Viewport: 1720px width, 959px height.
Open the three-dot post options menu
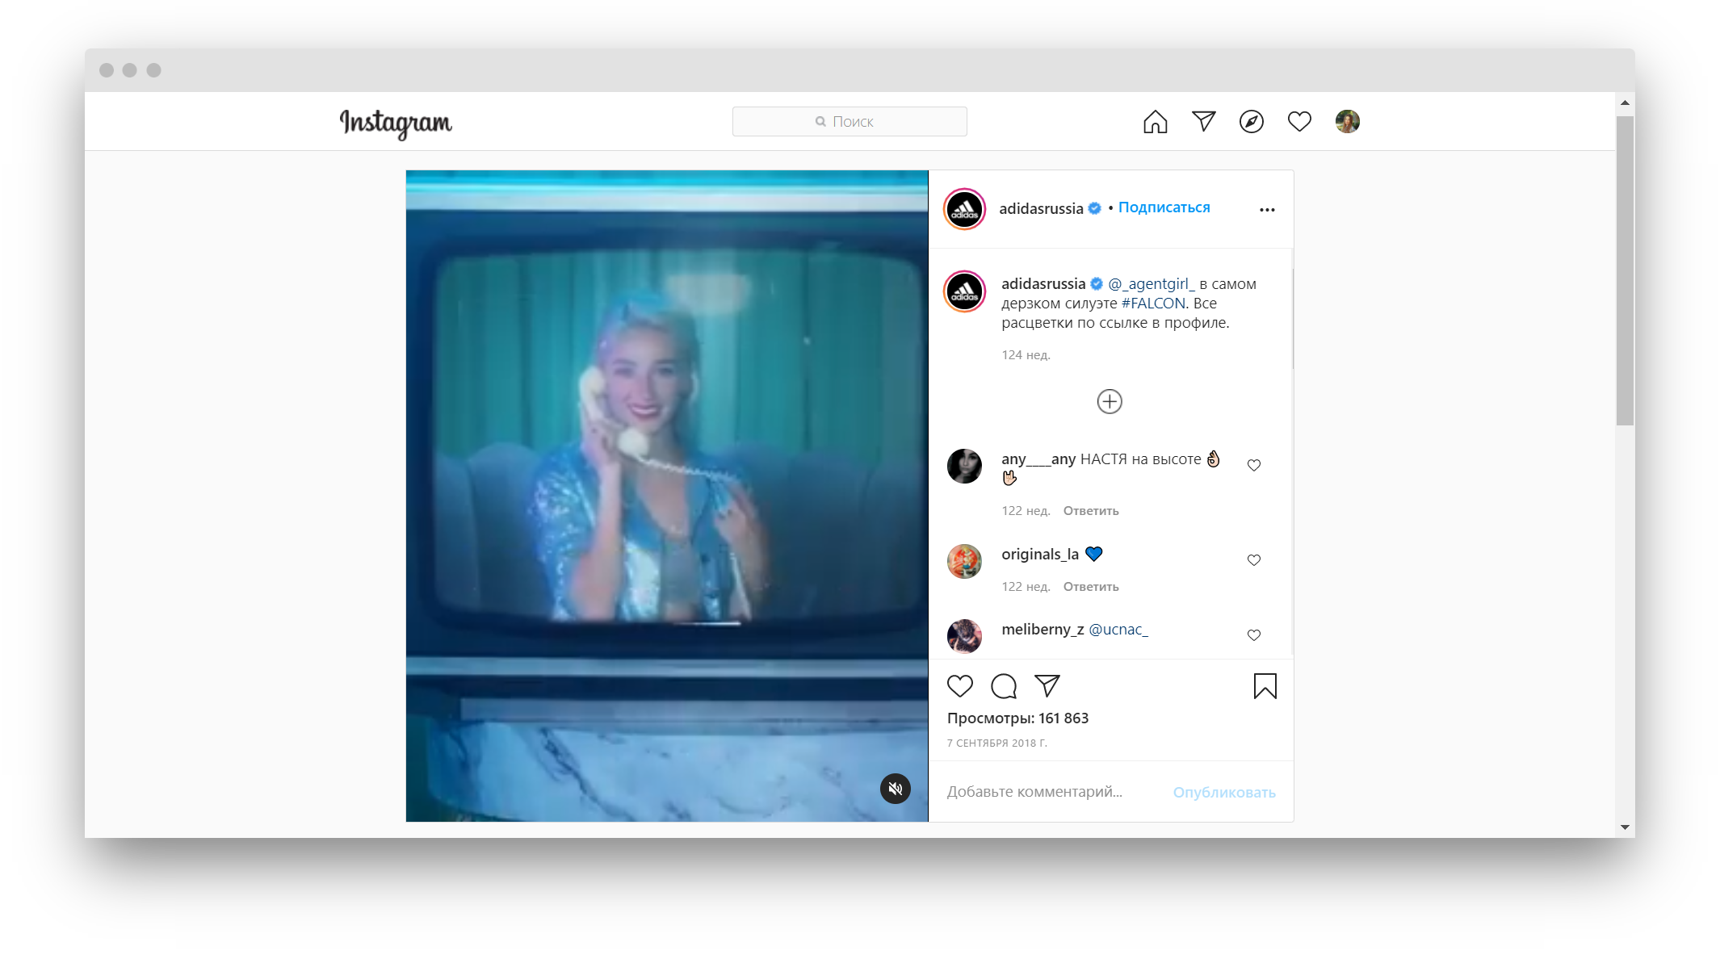pyautogui.click(x=1266, y=210)
